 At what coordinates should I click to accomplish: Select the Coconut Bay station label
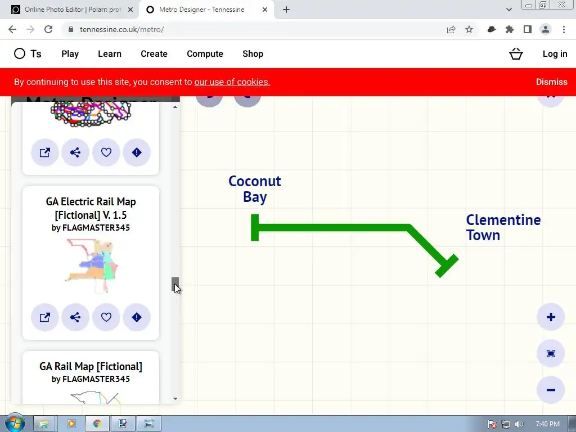pyautogui.click(x=255, y=189)
